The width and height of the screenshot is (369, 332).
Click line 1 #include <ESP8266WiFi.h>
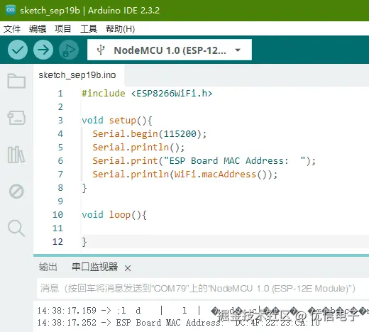147,94
